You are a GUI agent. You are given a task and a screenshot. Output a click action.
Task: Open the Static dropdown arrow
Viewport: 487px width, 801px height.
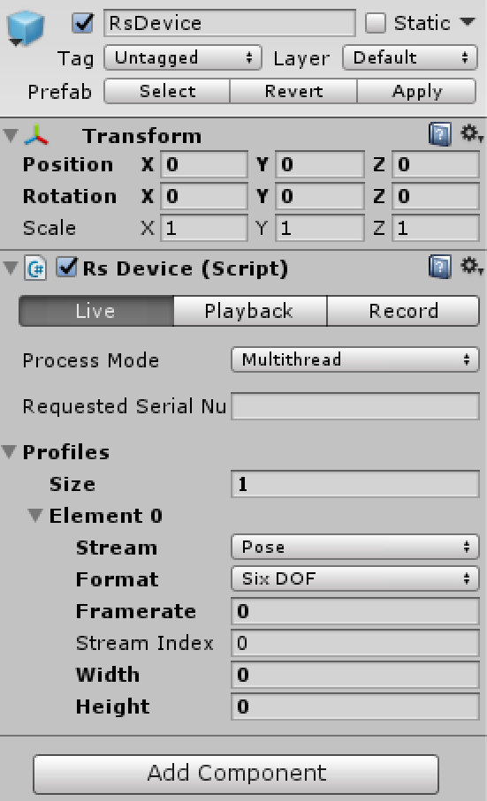click(x=468, y=22)
